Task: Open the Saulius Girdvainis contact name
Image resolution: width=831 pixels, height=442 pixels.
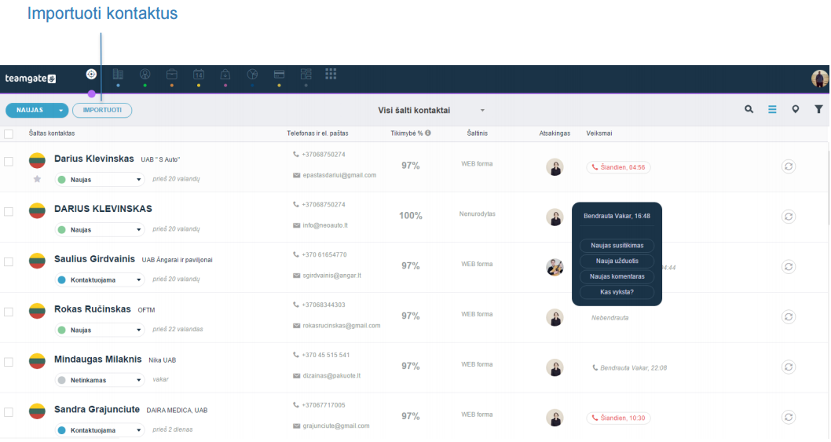Action: pyautogui.click(x=94, y=258)
